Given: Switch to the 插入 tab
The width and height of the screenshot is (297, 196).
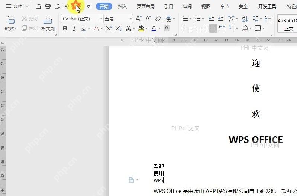Looking at the screenshot, I should (x=123, y=6).
